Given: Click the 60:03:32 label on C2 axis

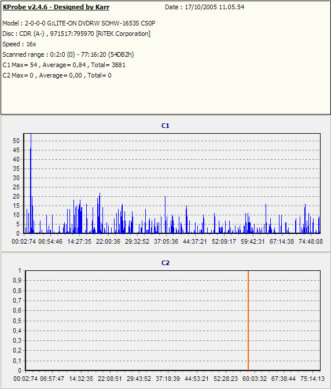Looking at the screenshot, I should [255, 379].
